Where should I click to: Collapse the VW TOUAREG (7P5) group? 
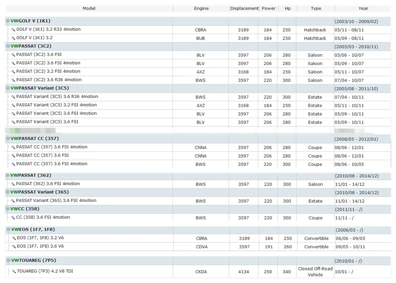pos(9,260)
